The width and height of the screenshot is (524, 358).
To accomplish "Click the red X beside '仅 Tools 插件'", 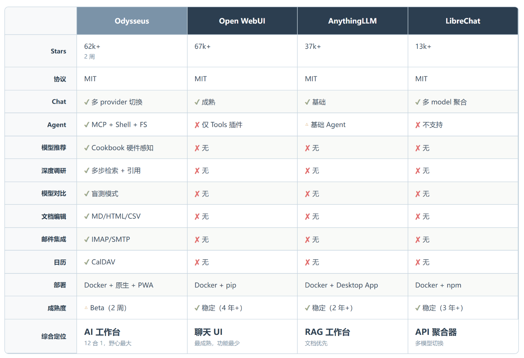I will pyautogui.click(x=197, y=125).
